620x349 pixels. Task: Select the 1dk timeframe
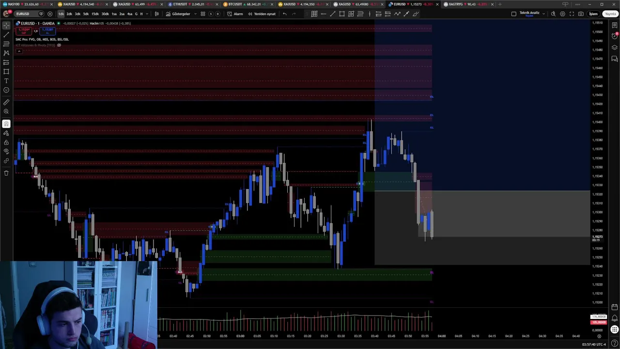(61, 14)
